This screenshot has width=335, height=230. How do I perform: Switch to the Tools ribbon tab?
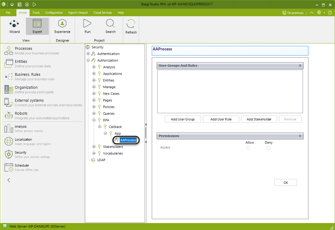[x=36, y=13]
